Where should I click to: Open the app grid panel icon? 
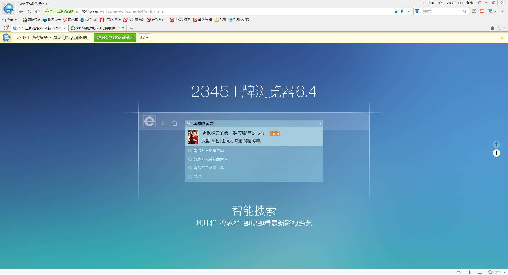[474, 11]
